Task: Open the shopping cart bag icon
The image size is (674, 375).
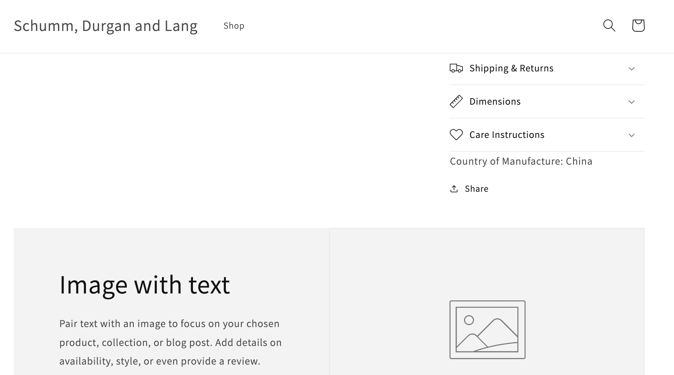Action: point(638,25)
